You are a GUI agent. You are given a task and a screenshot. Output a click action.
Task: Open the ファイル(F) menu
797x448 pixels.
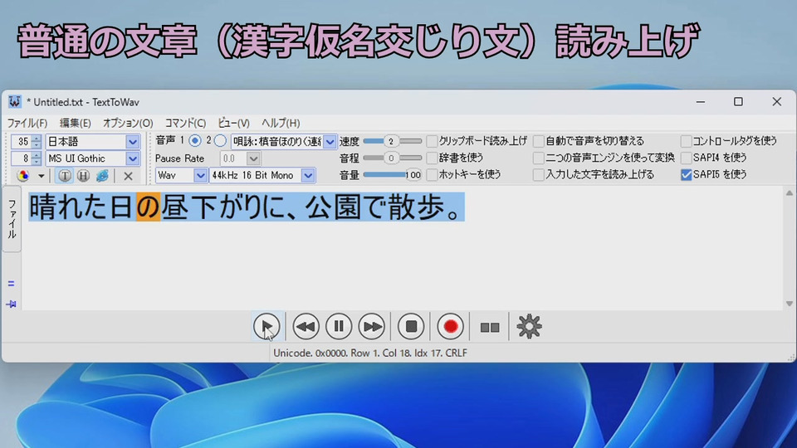(27, 123)
